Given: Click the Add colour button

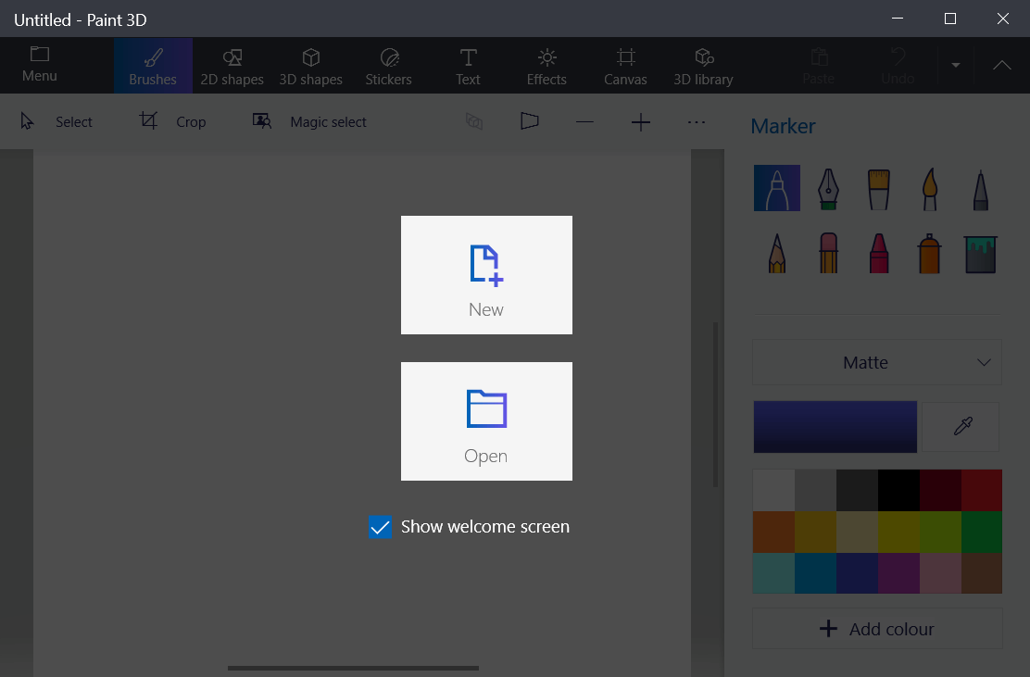Looking at the screenshot, I should (877, 629).
